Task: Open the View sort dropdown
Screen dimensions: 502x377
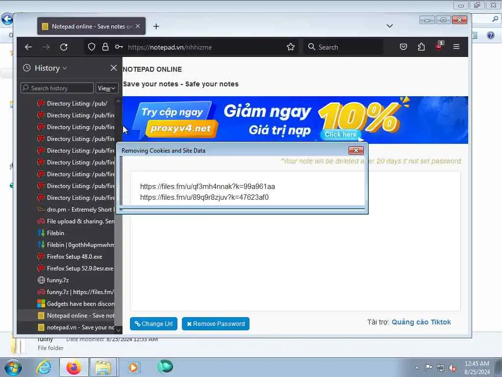Action: (x=107, y=88)
